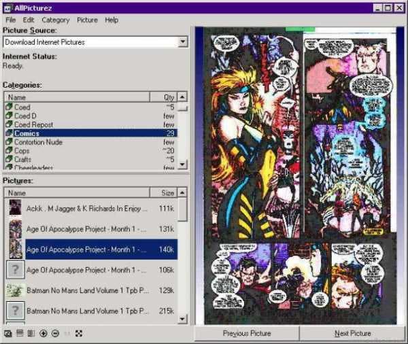Click the icon beside Coed Repost category

(9, 124)
